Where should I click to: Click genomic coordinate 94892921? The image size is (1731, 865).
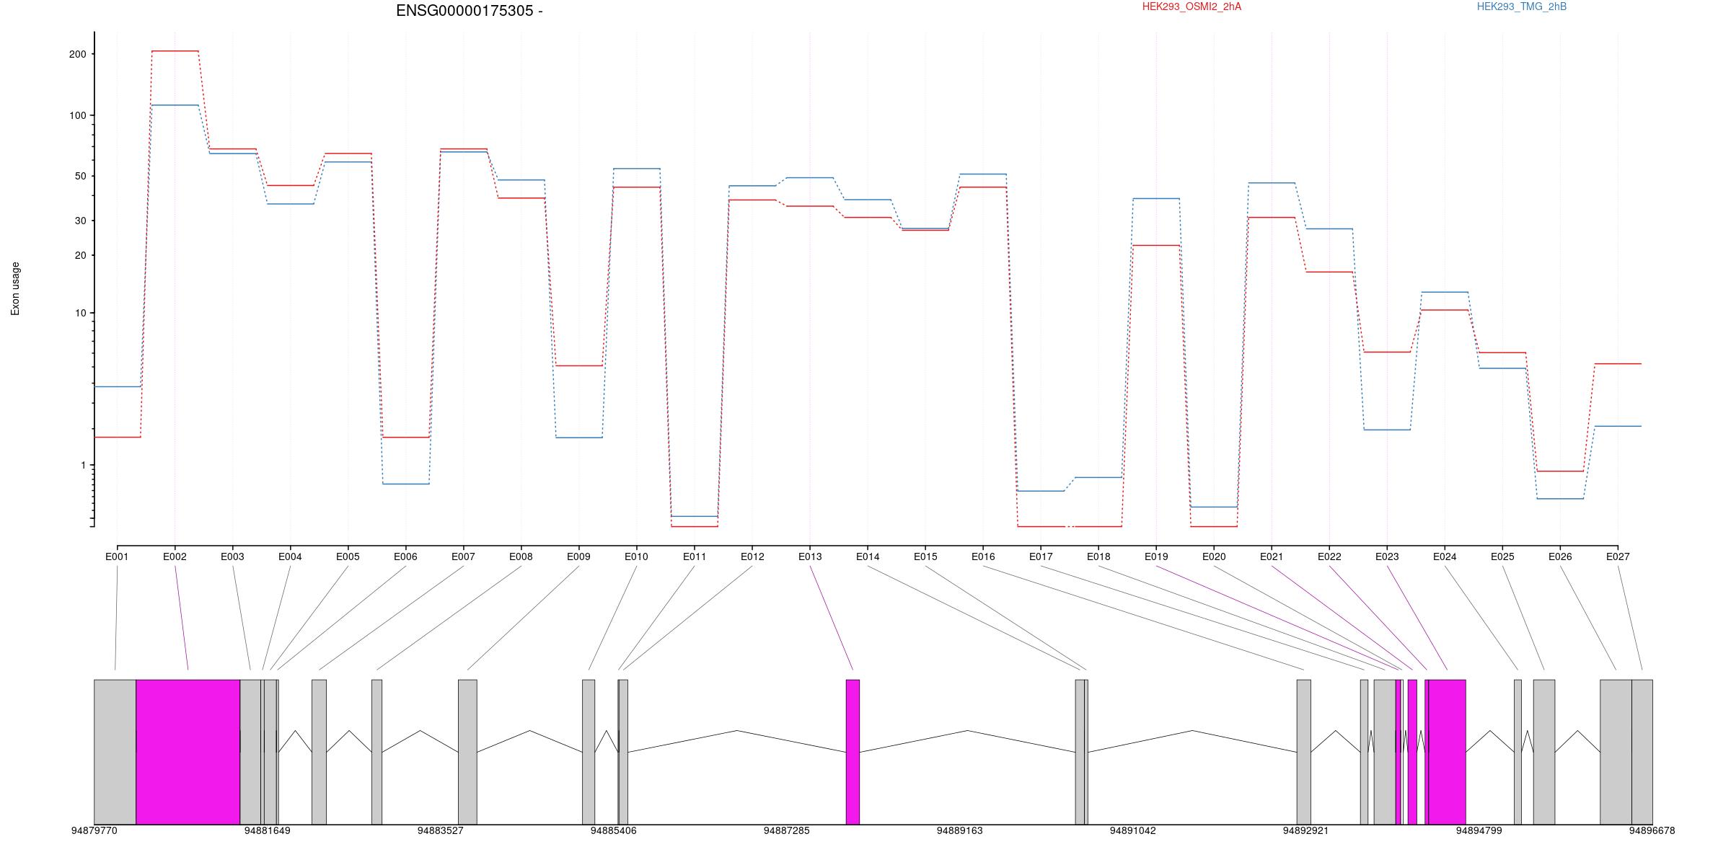1305,830
